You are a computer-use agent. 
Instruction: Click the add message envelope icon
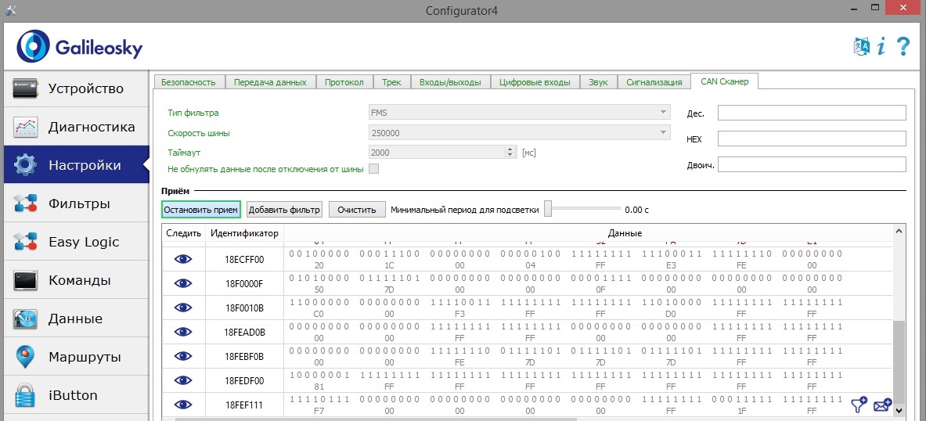pos(882,405)
